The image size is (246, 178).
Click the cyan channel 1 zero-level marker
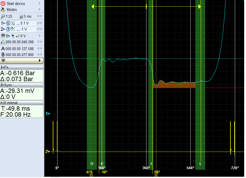[x=48, y=114]
